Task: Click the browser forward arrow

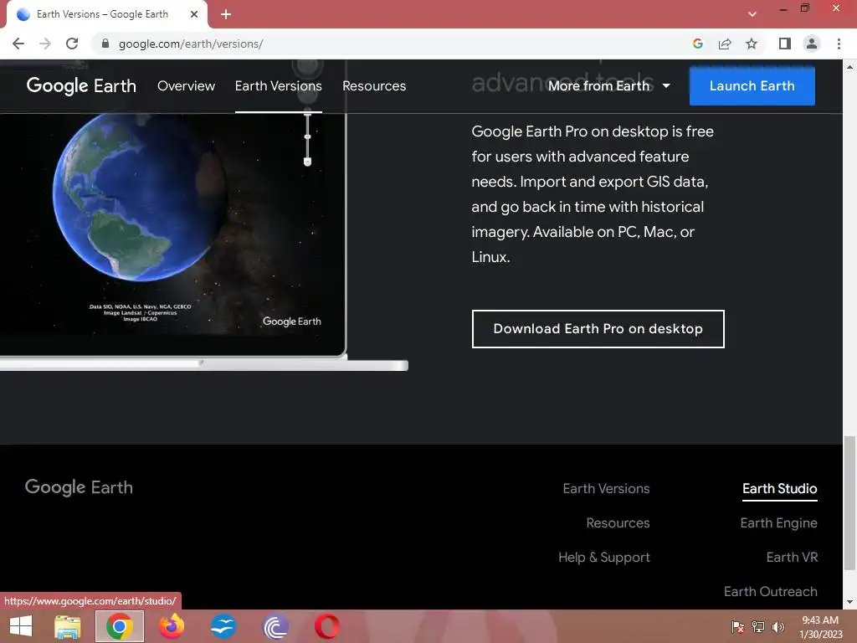Action: 45,44
